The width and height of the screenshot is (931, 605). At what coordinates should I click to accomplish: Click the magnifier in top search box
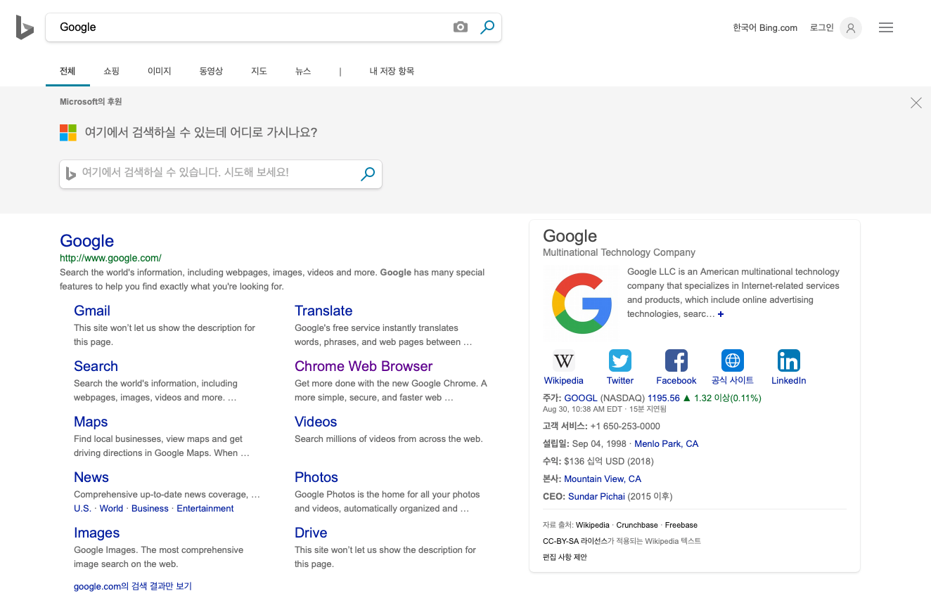(487, 27)
